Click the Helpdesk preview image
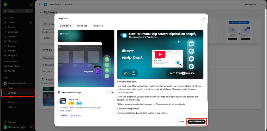 86,59
